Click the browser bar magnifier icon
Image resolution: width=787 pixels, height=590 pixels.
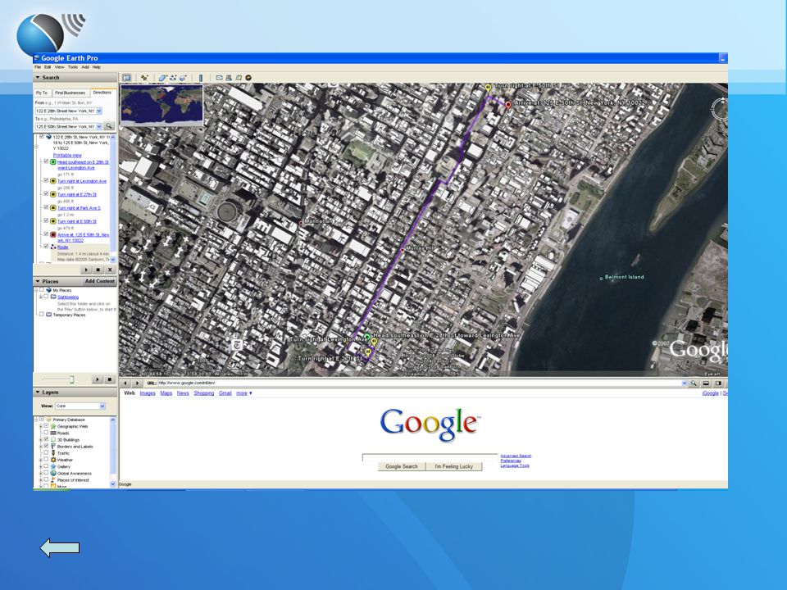tap(694, 383)
